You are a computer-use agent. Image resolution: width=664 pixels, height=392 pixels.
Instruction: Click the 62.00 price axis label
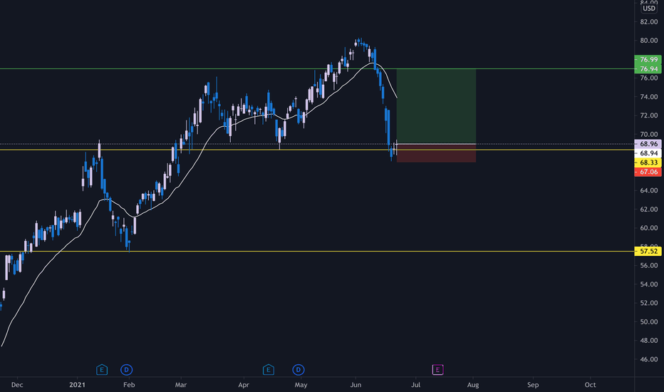649,210
